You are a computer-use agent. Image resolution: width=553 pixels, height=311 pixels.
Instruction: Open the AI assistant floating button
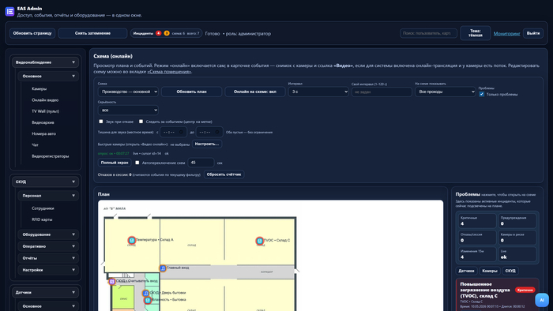542,300
